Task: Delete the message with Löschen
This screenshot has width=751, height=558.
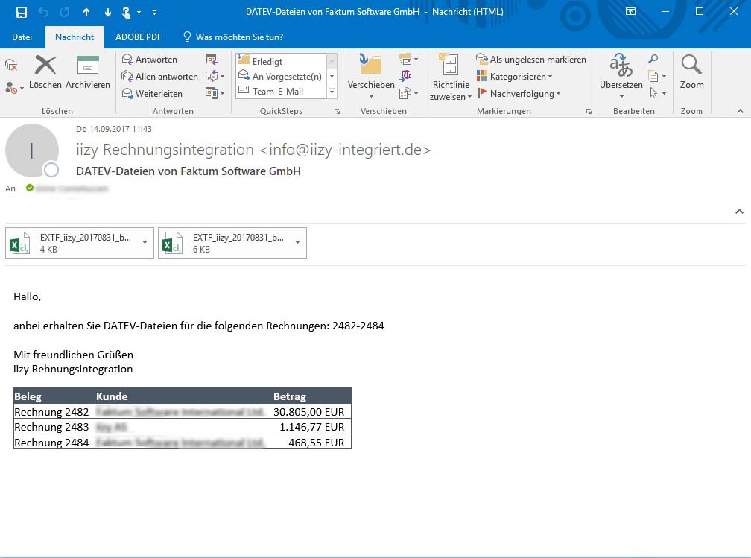Action: (45, 72)
